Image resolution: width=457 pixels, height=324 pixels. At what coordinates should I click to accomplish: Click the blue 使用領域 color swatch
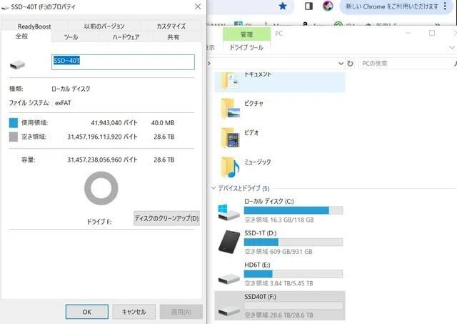coord(14,123)
